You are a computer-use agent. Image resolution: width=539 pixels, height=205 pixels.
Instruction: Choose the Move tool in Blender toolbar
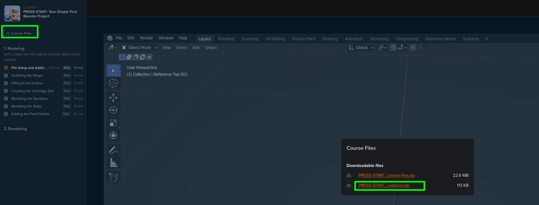[113, 97]
